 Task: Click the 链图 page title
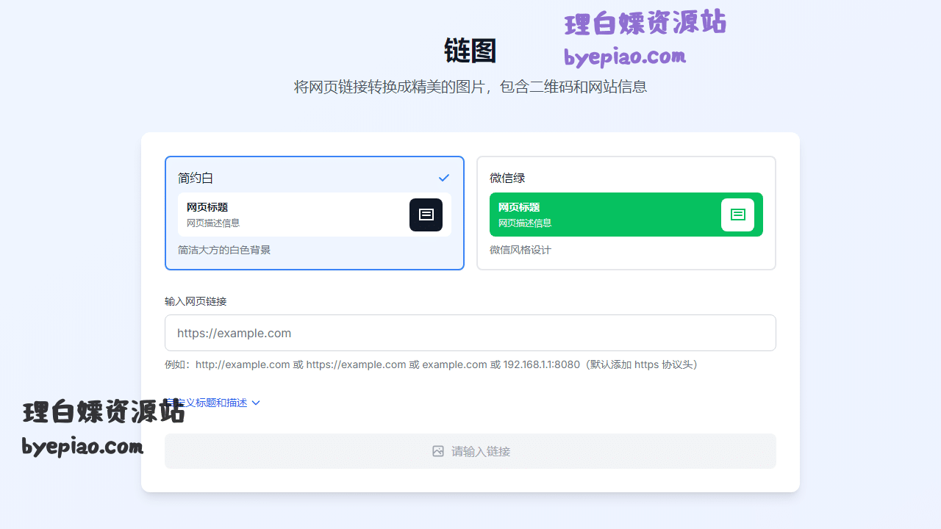point(470,50)
